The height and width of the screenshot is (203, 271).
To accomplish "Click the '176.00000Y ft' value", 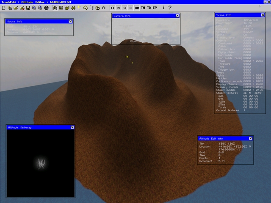I will tap(230, 149).
